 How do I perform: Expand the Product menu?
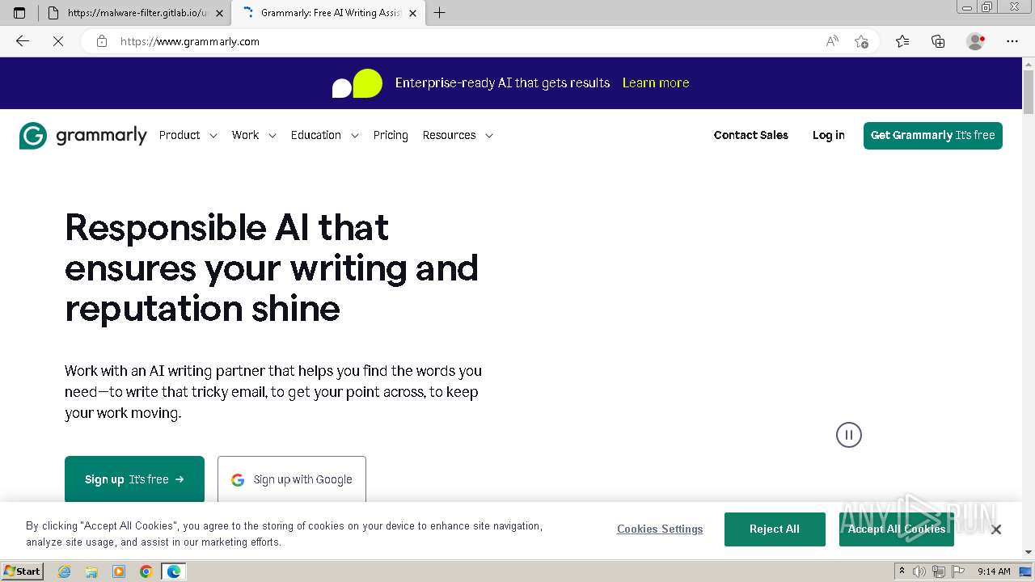tap(188, 135)
